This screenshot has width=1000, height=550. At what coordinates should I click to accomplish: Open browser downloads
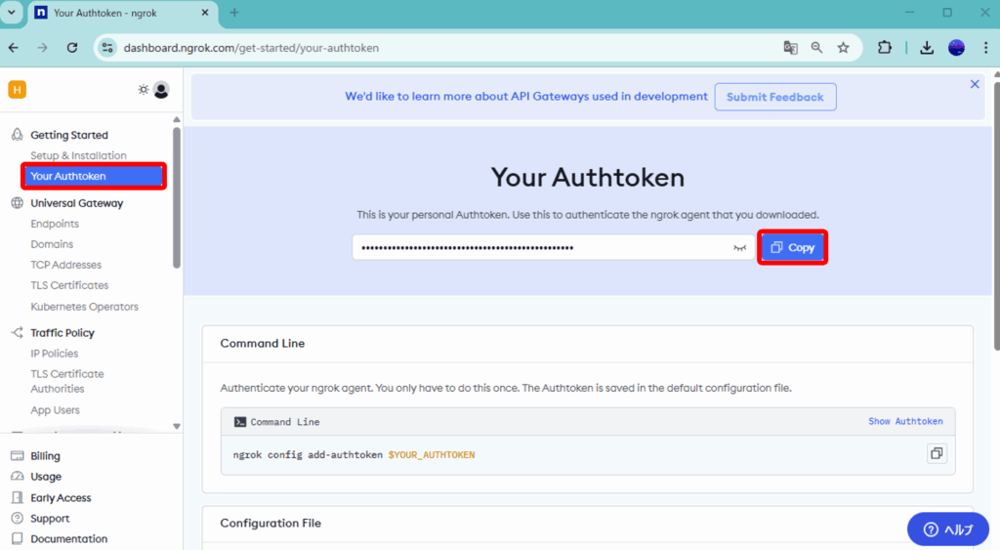[927, 48]
